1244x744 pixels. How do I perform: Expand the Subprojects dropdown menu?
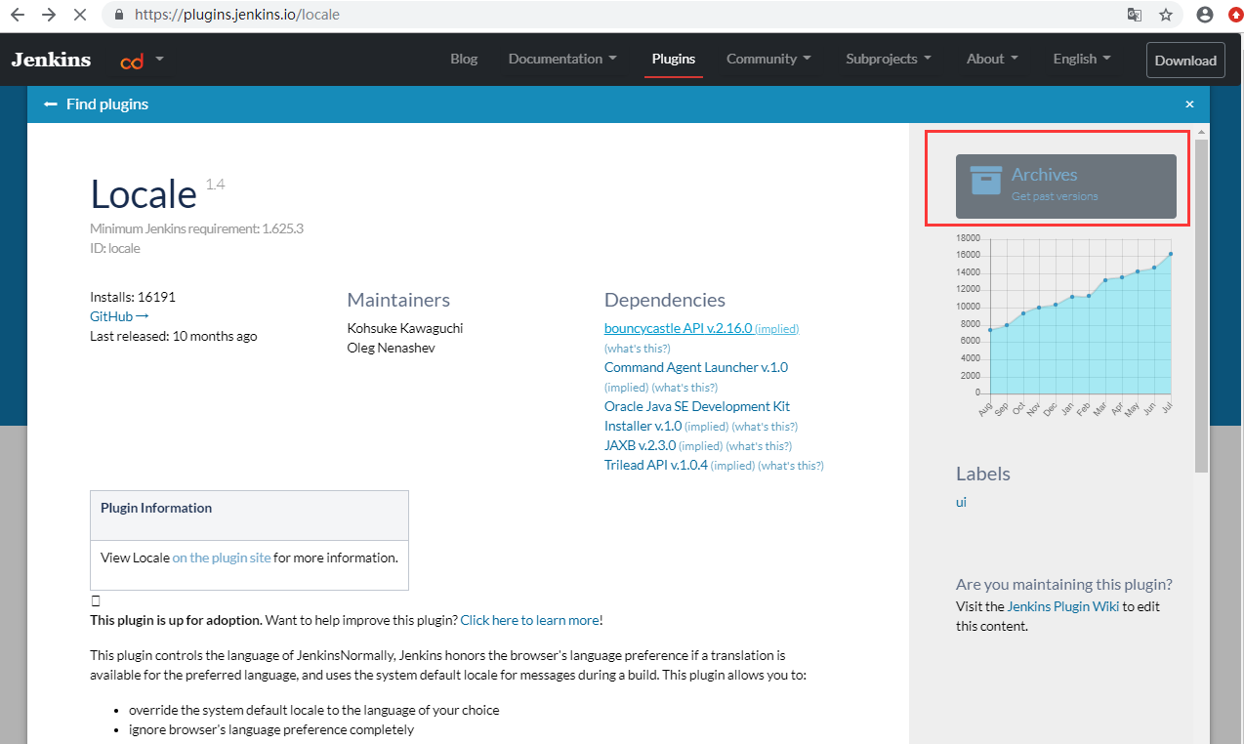point(889,59)
